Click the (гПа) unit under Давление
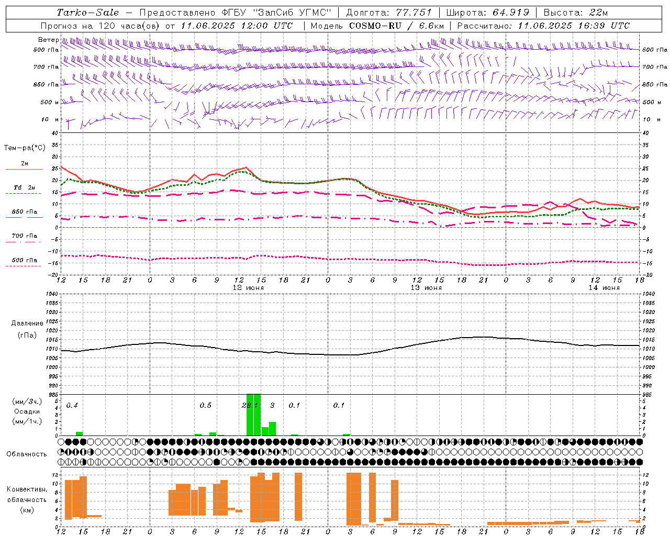This screenshot has height=536, width=670. [x=27, y=336]
